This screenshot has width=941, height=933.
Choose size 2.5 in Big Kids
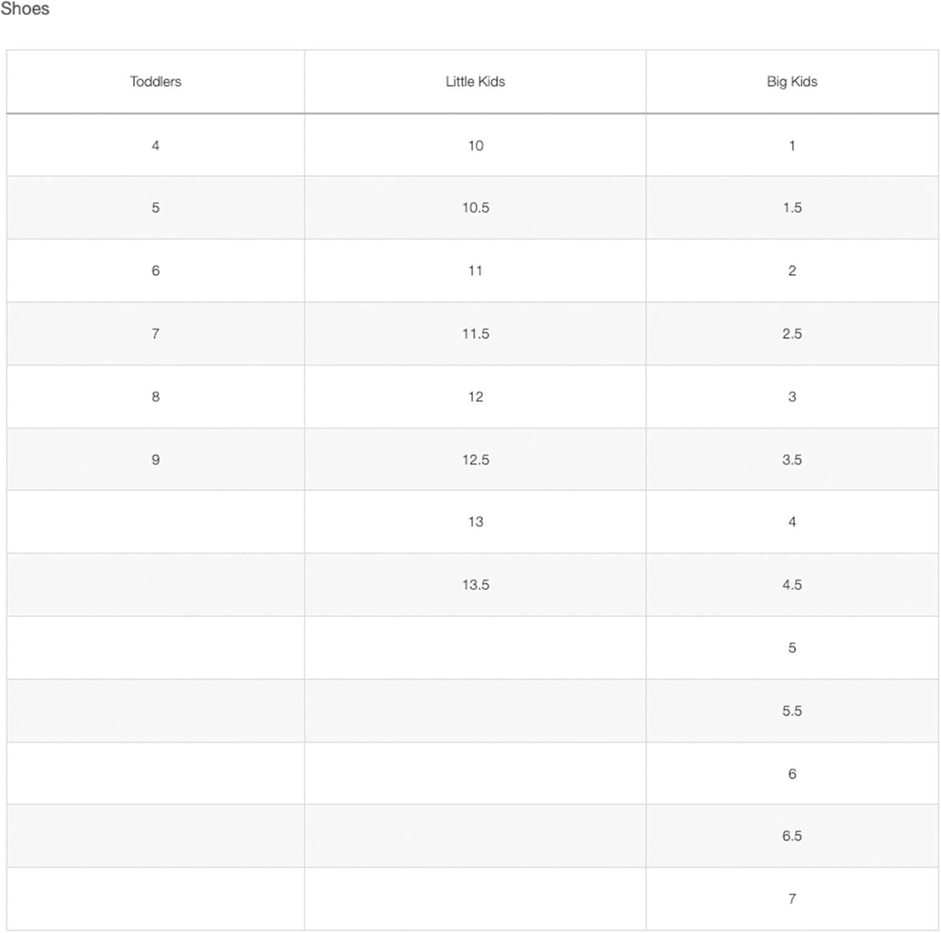792,334
